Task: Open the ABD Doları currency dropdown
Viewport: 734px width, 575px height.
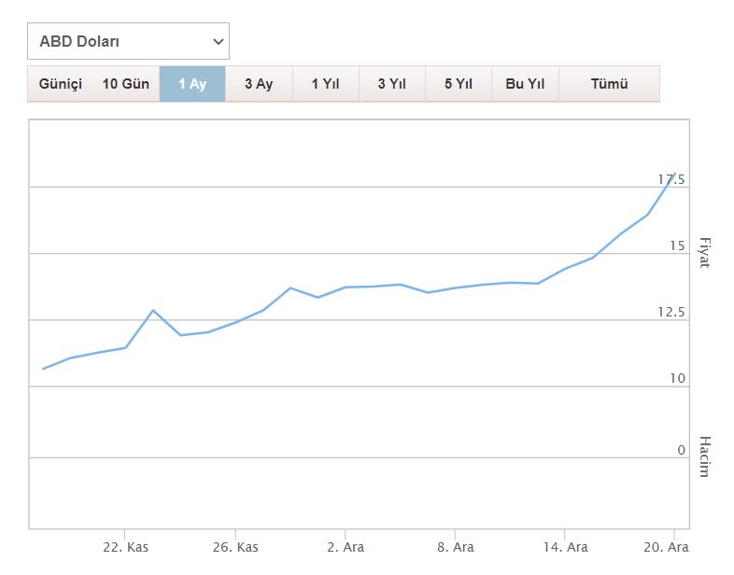Action: [128, 41]
